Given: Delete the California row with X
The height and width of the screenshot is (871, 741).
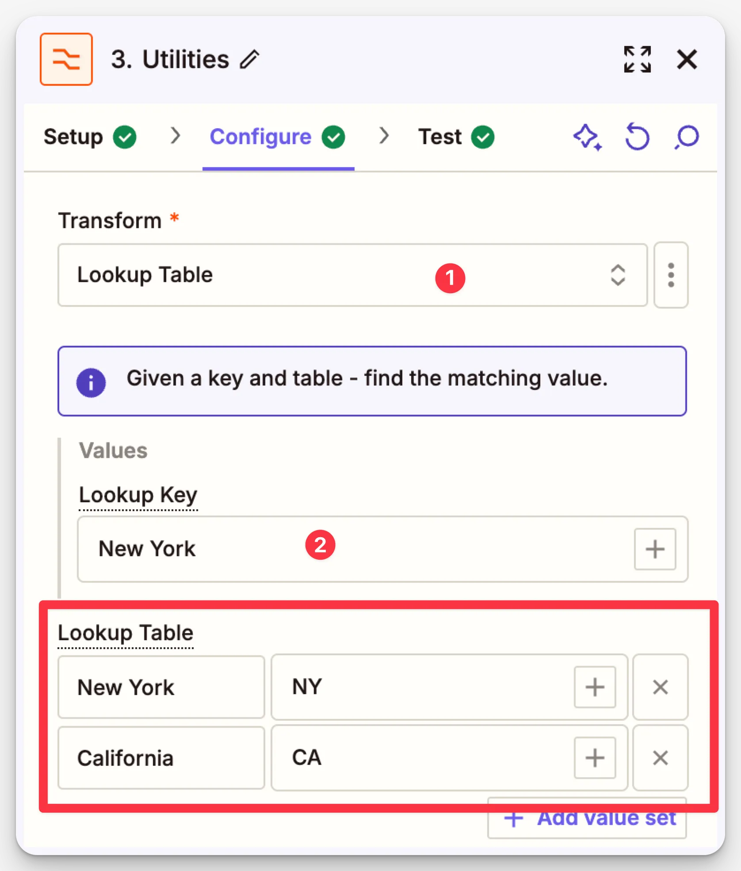Looking at the screenshot, I should click(x=660, y=758).
